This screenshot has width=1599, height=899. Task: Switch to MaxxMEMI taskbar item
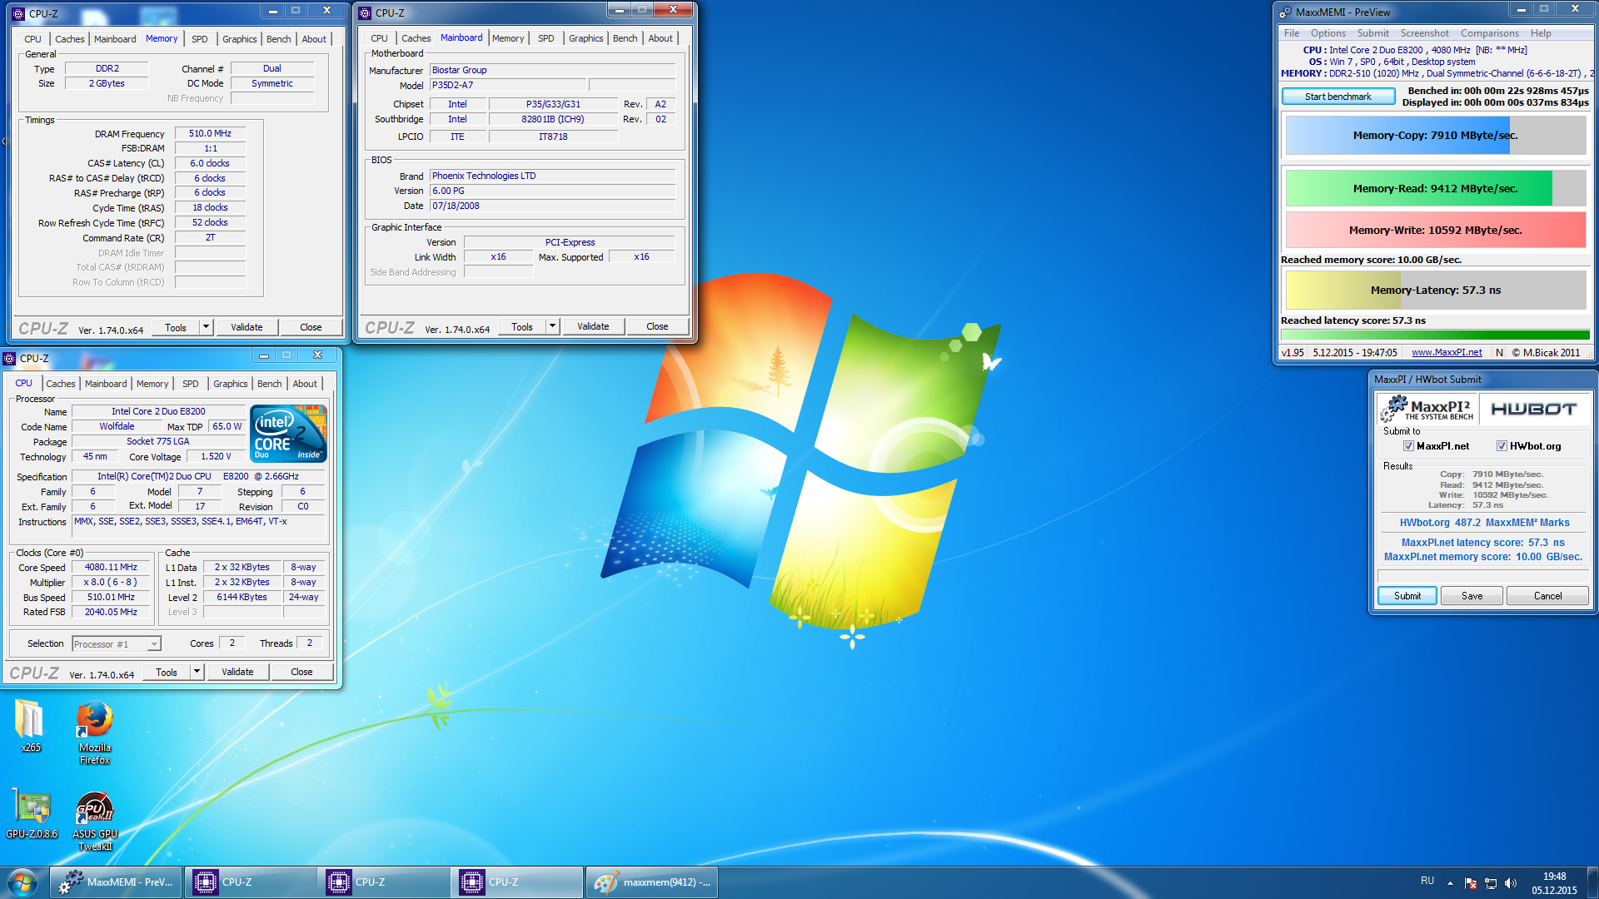point(117,882)
